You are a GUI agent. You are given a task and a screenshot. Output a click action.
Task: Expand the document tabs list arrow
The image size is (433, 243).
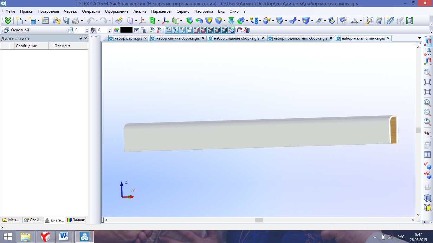coord(420,38)
